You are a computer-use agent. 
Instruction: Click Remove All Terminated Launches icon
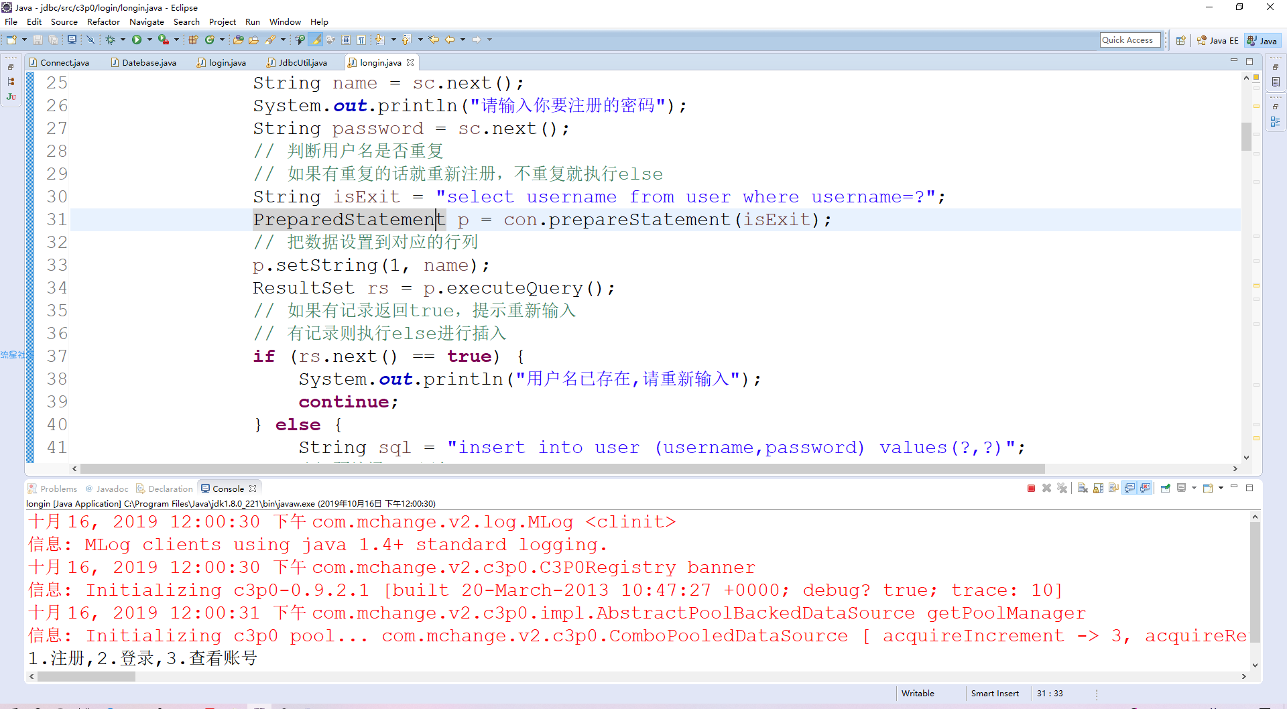click(1062, 489)
